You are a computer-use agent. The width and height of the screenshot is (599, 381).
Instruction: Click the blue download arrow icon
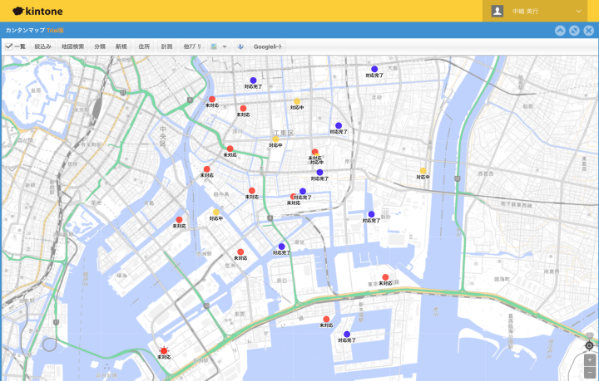[x=240, y=46]
